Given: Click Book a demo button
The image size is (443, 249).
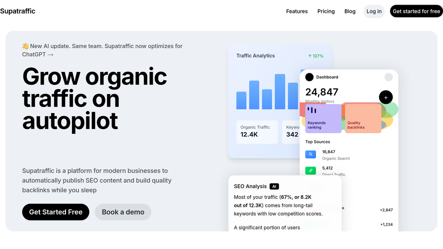Looking at the screenshot, I should [123, 212].
